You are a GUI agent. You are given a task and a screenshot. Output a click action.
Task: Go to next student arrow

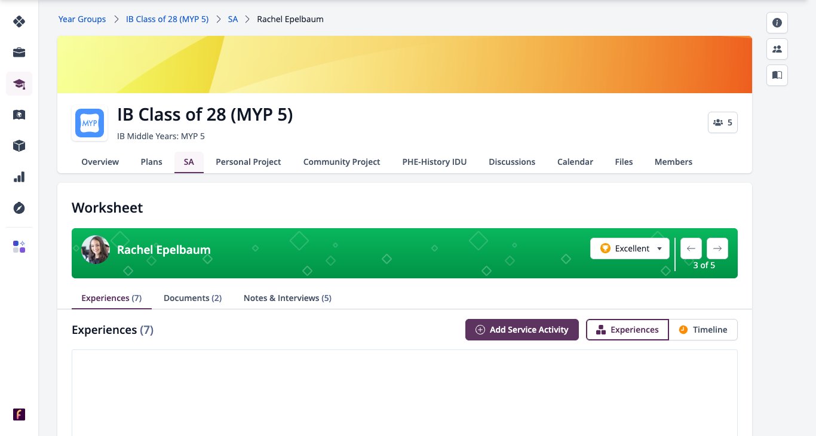[717, 248]
